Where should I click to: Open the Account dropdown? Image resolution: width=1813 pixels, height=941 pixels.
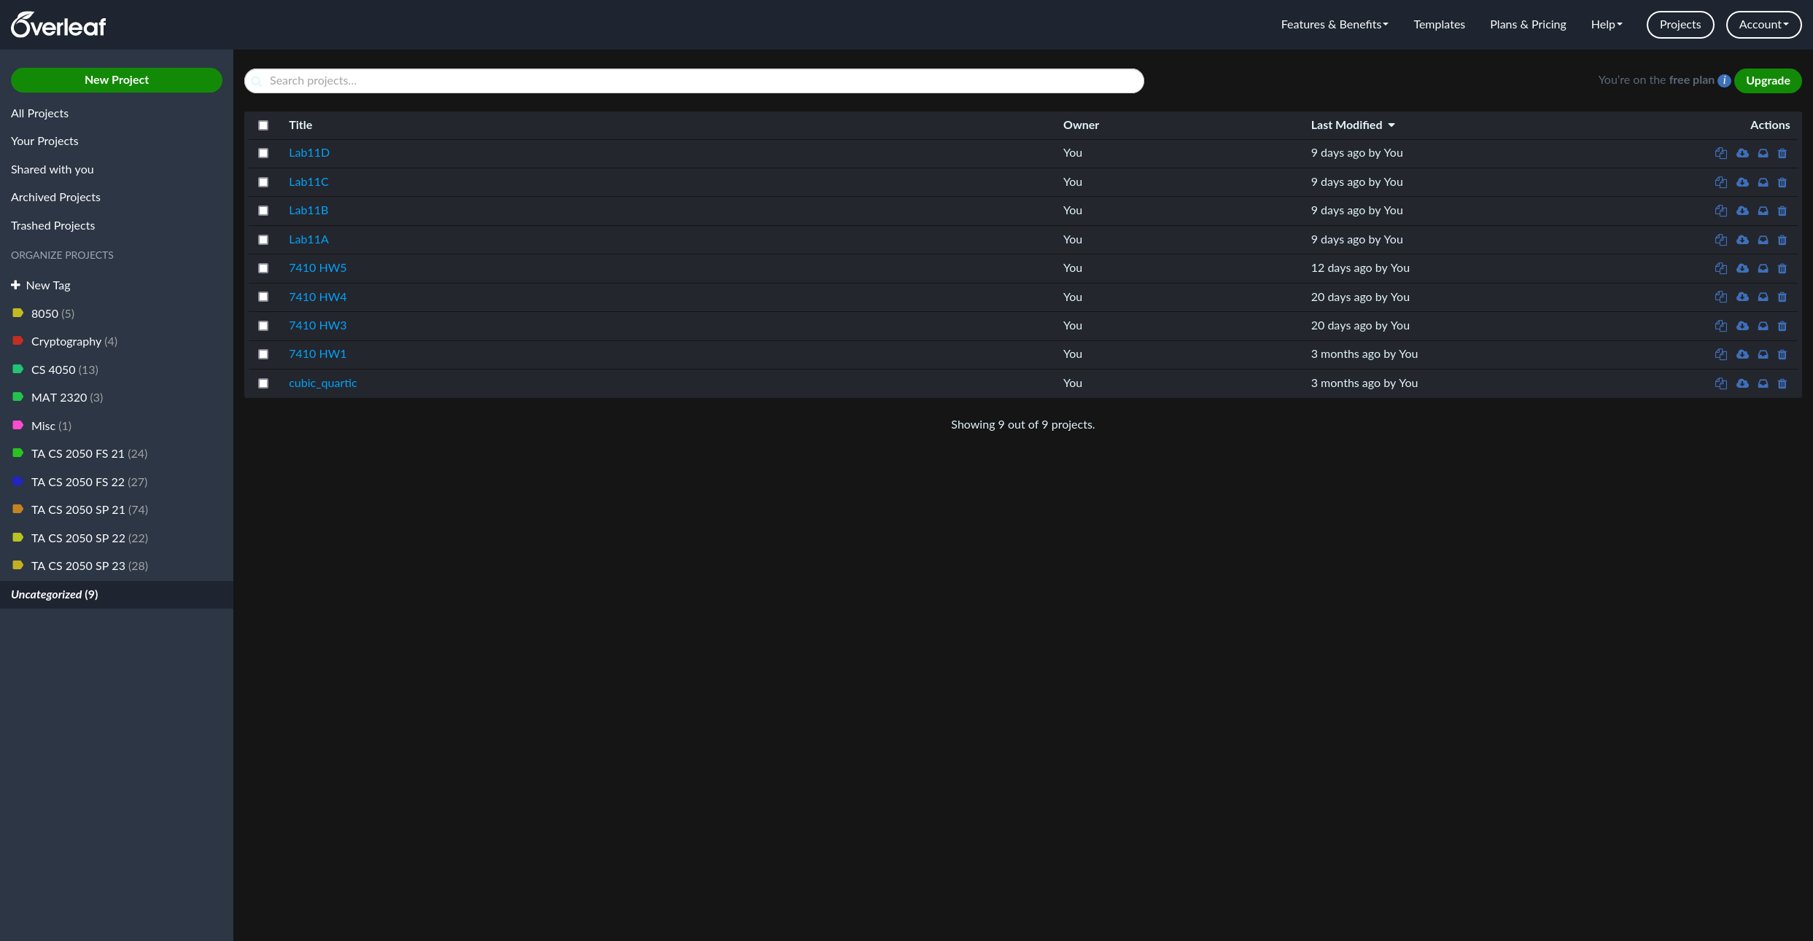coord(1763,25)
